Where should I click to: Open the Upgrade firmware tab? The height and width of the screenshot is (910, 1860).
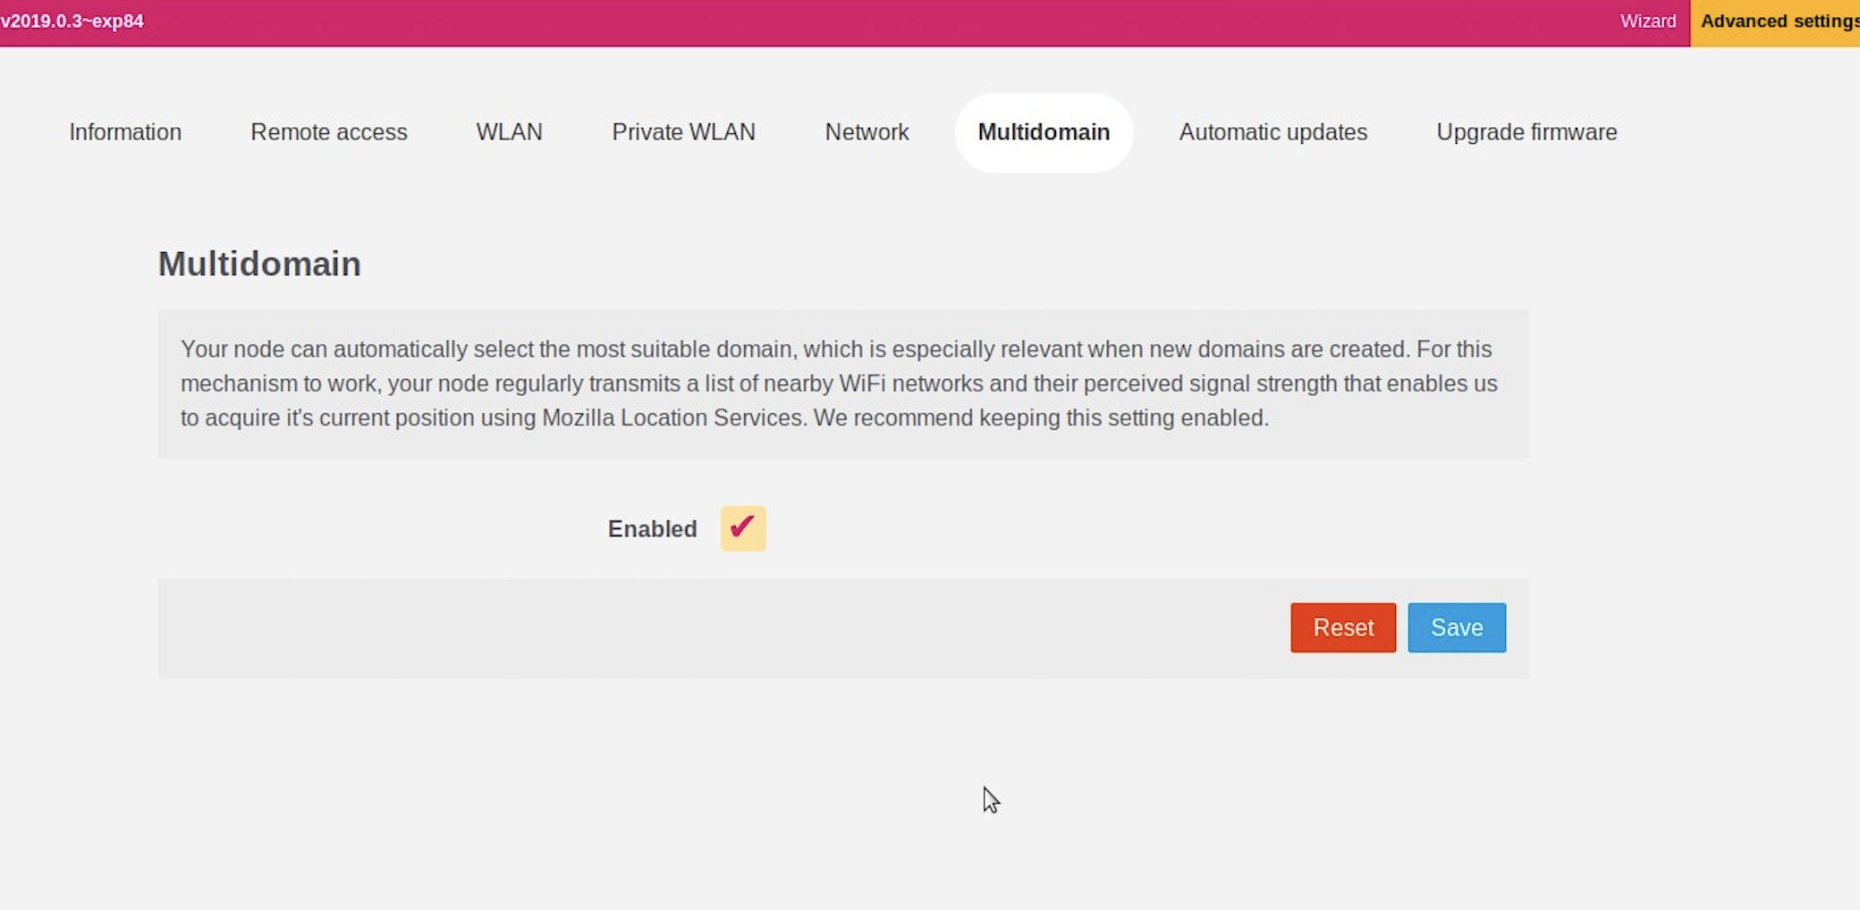(x=1526, y=132)
